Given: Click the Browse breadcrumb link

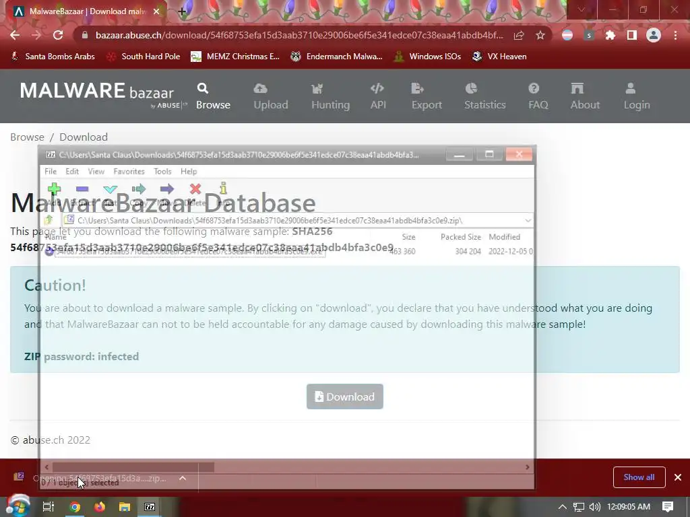Looking at the screenshot, I should (x=27, y=137).
